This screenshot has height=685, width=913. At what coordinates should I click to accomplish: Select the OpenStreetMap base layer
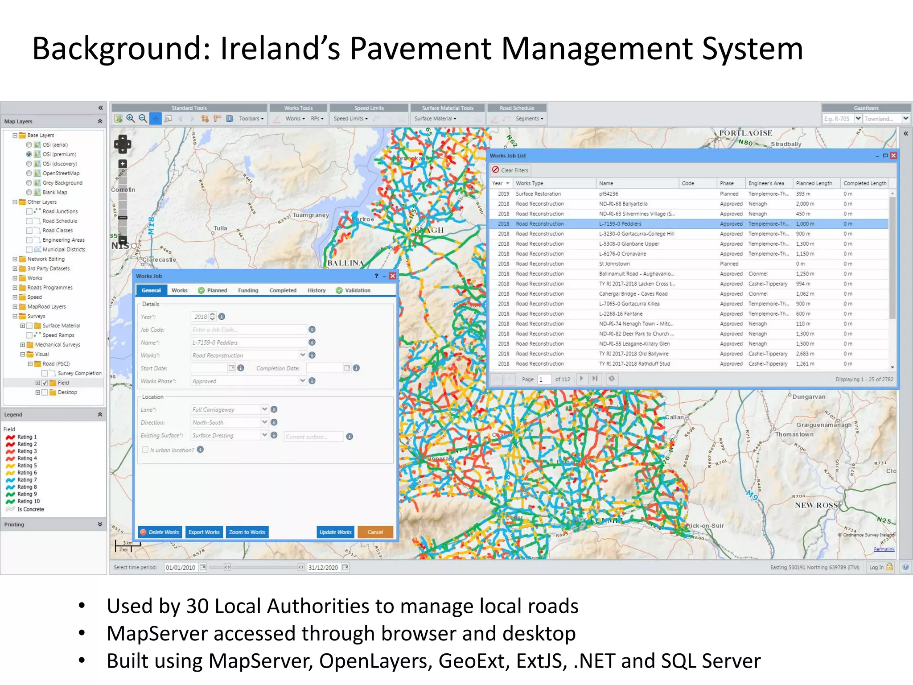point(29,173)
